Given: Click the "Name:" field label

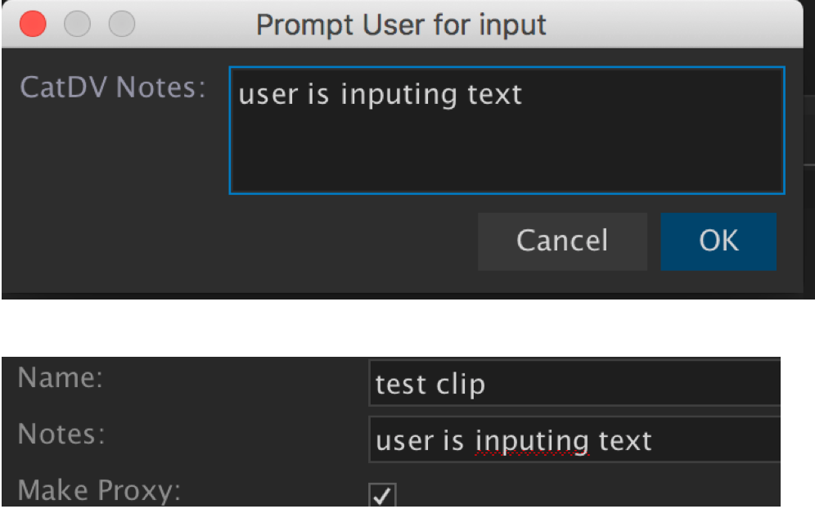Looking at the screenshot, I should tap(60, 380).
